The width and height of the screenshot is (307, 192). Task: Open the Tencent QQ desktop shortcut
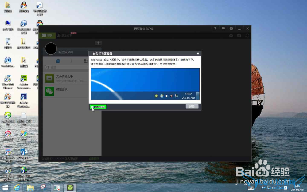click(24, 7)
